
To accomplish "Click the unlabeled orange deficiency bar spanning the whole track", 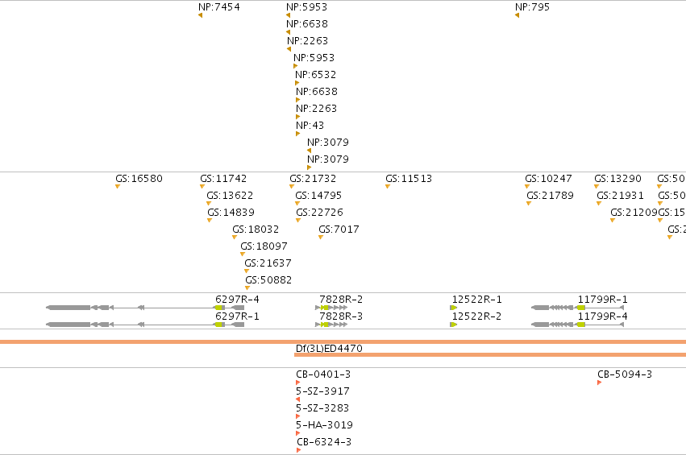I will pyautogui.click(x=343, y=341).
